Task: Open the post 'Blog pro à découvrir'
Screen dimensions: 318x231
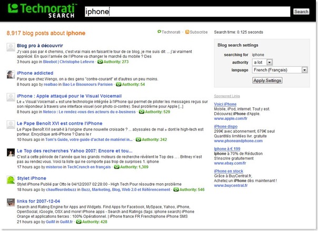Action: click(40, 46)
